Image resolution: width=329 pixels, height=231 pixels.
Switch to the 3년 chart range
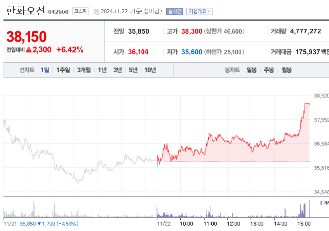pos(118,70)
